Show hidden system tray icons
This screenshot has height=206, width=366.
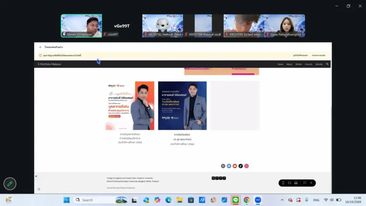pyautogui.click(x=282, y=200)
